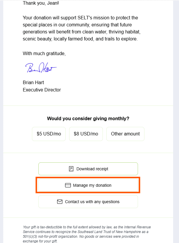Click the printed name Brian Hart

(x=33, y=82)
